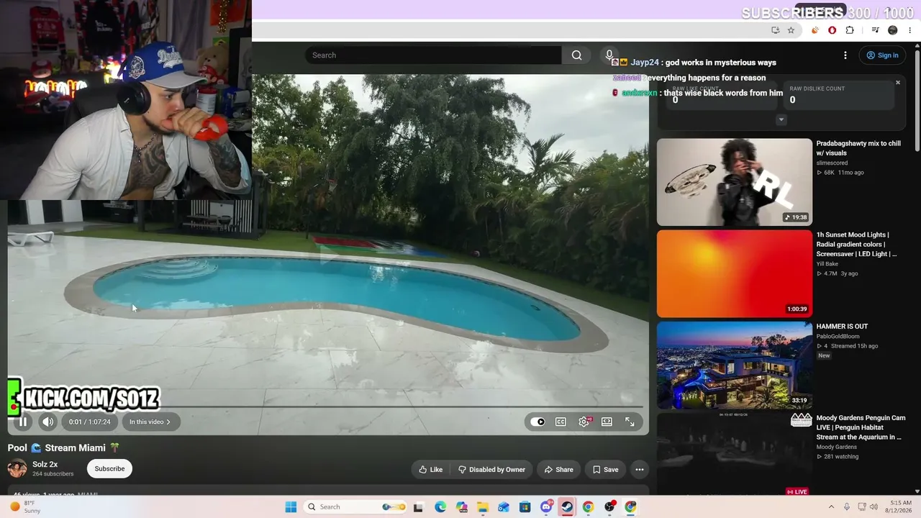This screenshot has width=921, height=518.
Task: Open Microsoft Store from the taskbar
Action: 525,507
